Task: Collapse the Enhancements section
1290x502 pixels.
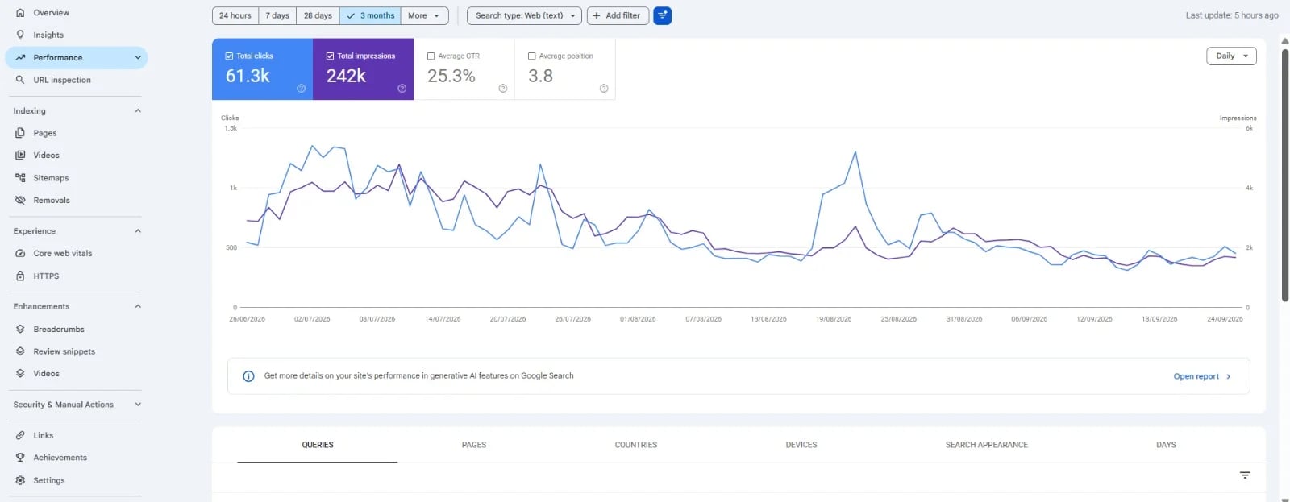Action: tap(138, 306)
